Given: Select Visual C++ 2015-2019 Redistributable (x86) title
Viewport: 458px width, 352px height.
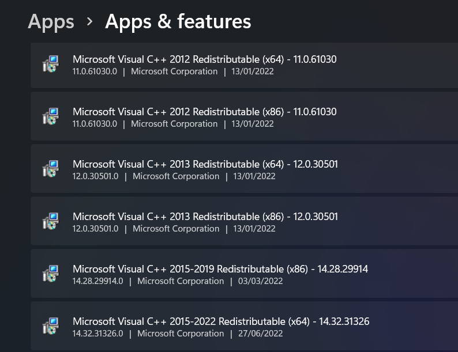Looking at the screenshot, I should (x=220, y=269).
